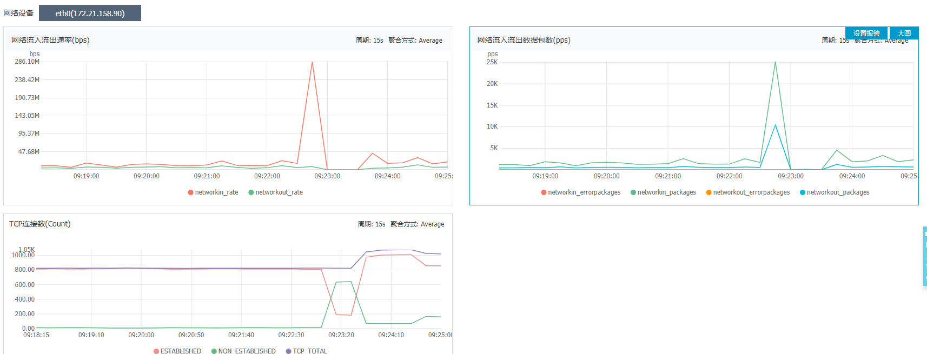Toggle networkout_packages legend series

click(835, 192)
